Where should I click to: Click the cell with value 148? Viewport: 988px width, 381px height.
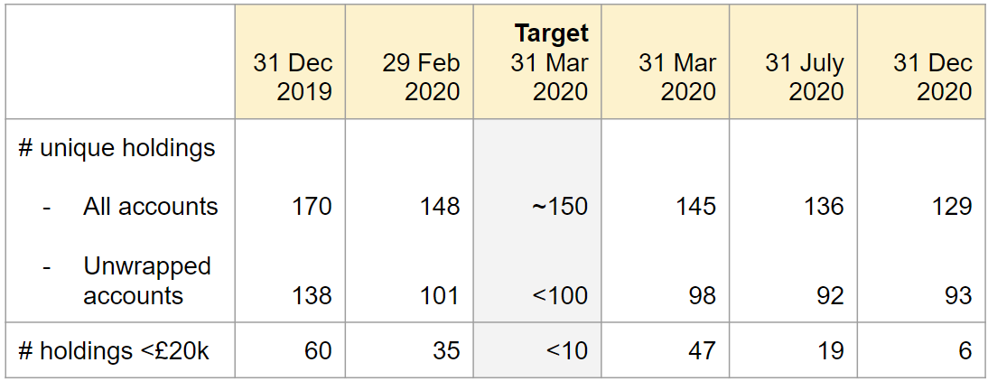[x=440, y=206]
